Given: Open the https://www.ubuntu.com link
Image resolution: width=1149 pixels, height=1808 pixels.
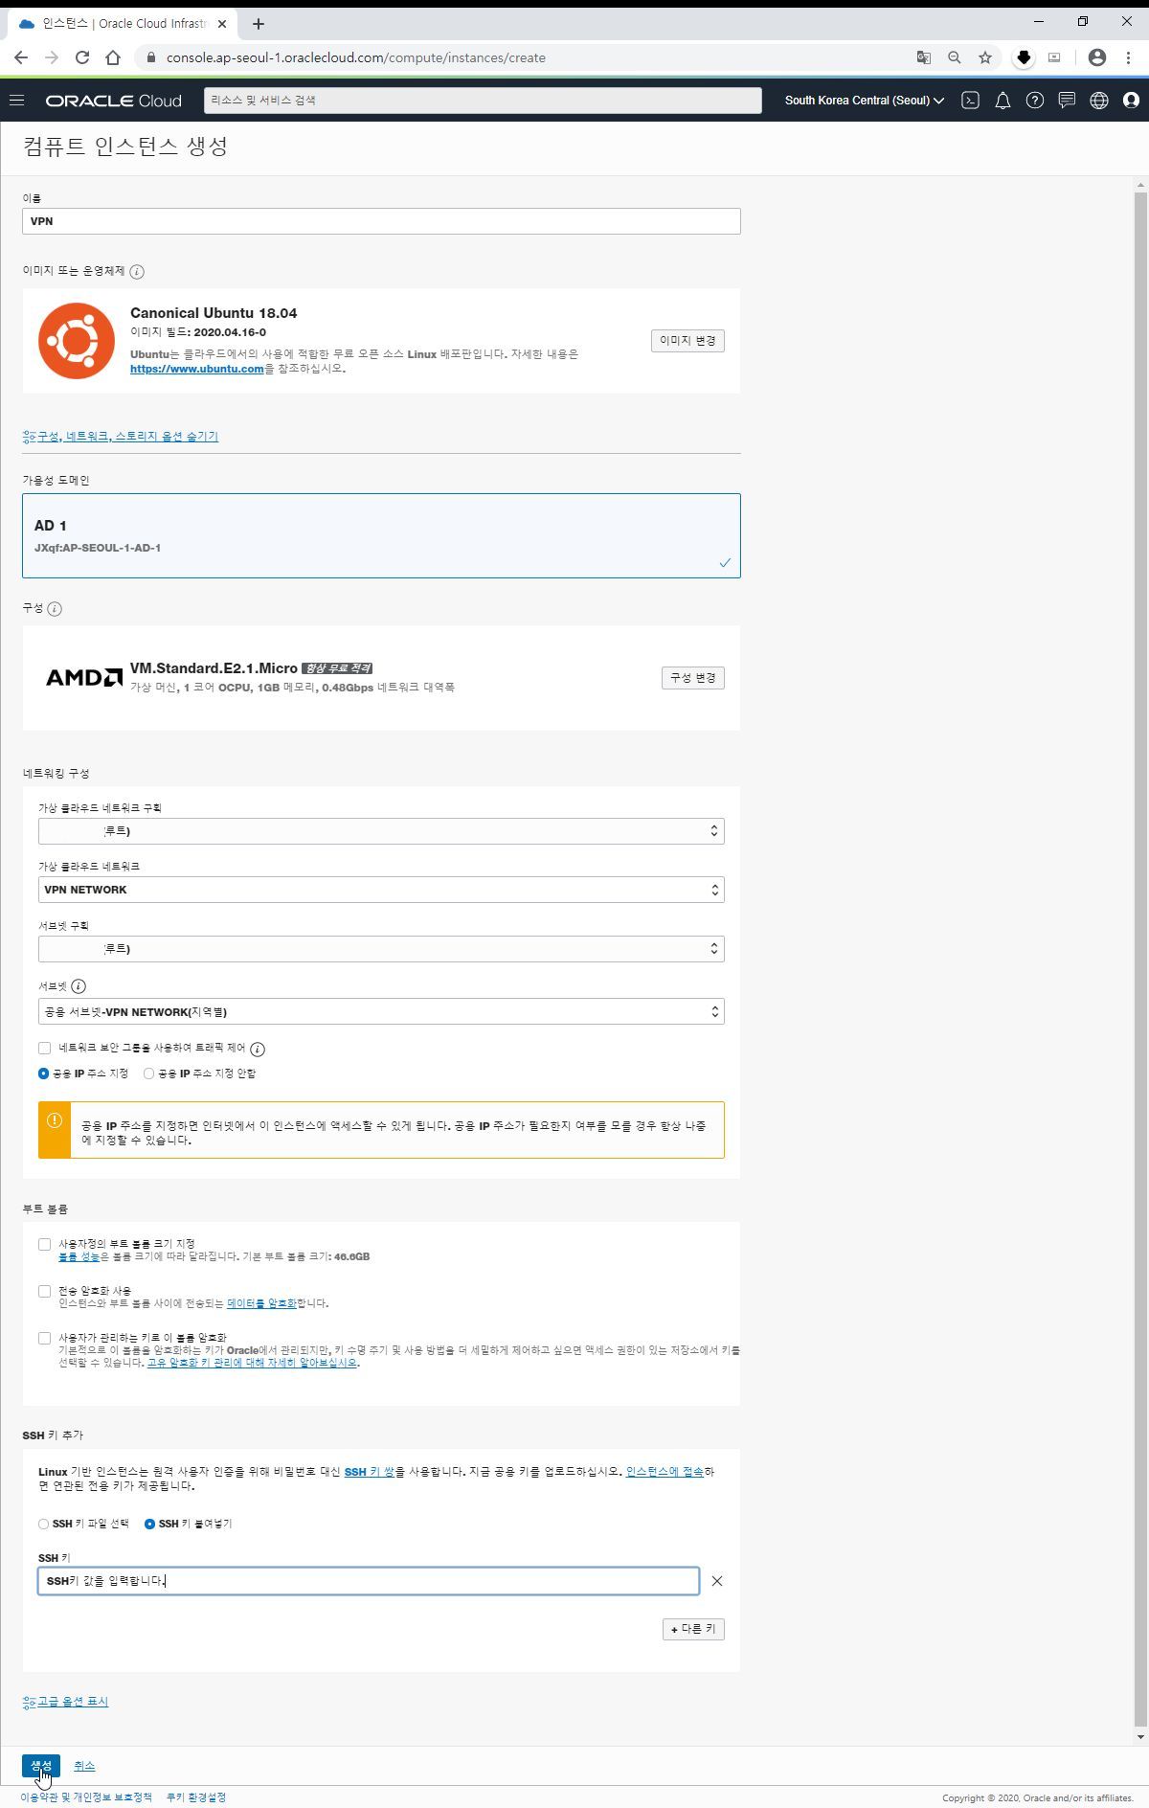Looking at the screenshot, I should [x=196, y=369].
